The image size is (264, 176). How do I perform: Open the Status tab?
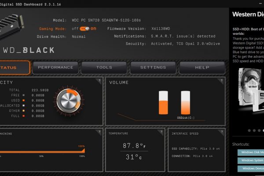tap(15, 68)
